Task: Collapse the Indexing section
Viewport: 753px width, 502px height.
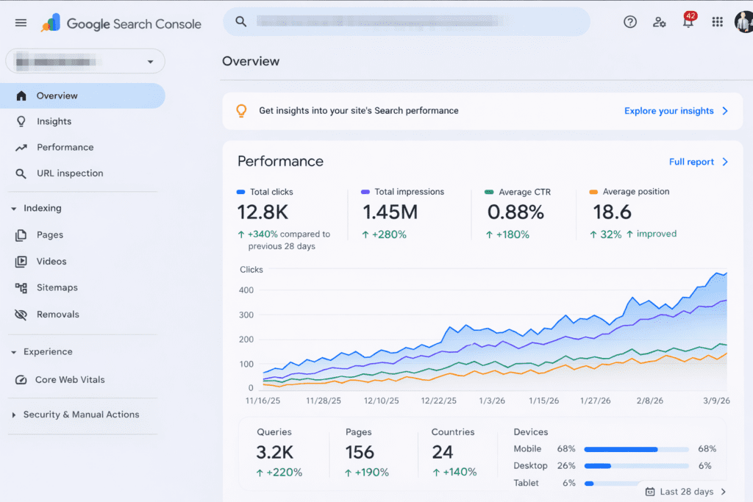Action: 14,208
